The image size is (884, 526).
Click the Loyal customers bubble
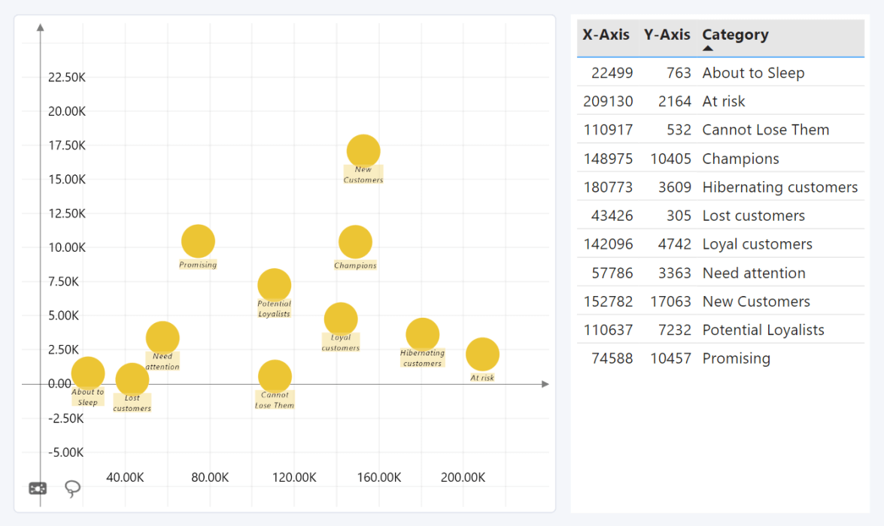341,319
